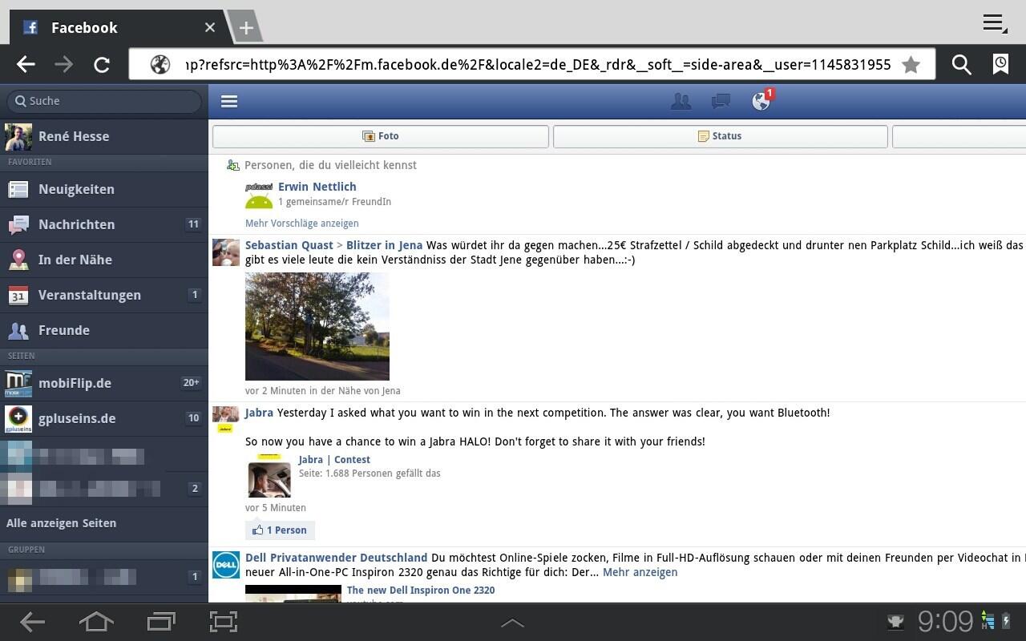Click the 9:09 clock

(x=946, y=622)
